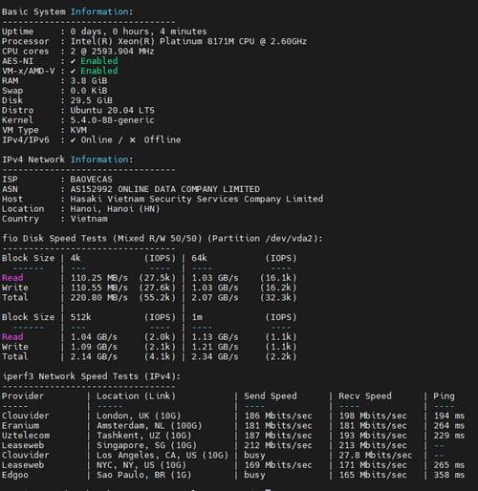This screenshot has width=478, height=491.
Task: Click the Amsterdam ping value 264 ms
Action: click(449, 426)
